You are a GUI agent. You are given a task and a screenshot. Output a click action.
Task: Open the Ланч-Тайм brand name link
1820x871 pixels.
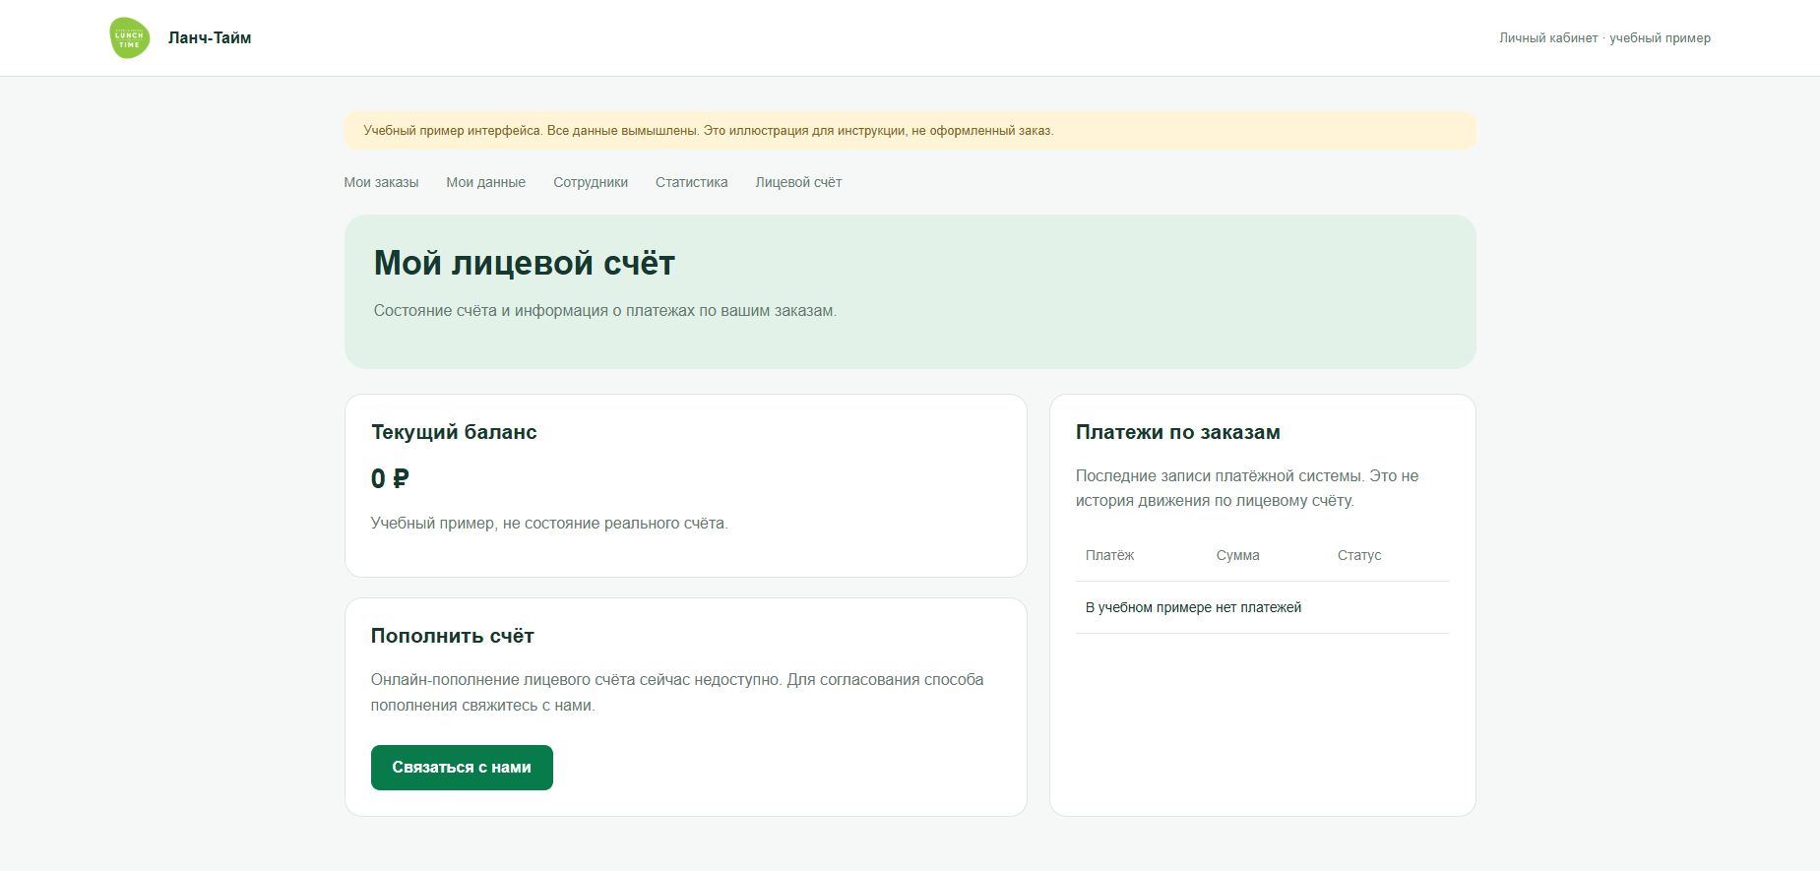210,37
